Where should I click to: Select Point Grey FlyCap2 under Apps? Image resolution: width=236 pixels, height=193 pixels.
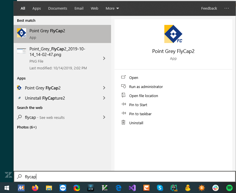(x=42, y=88)
